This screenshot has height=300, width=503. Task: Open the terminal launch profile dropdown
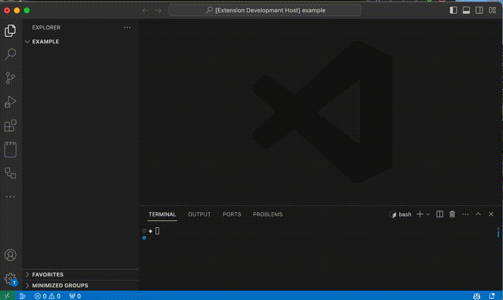pyautogui.click(x=428, y=215)
